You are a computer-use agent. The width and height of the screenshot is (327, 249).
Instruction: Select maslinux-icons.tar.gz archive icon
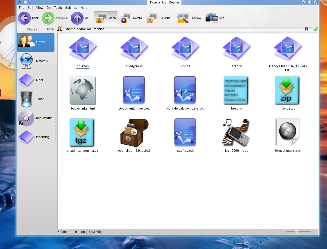pyautogui.click(x=82, y=133)
